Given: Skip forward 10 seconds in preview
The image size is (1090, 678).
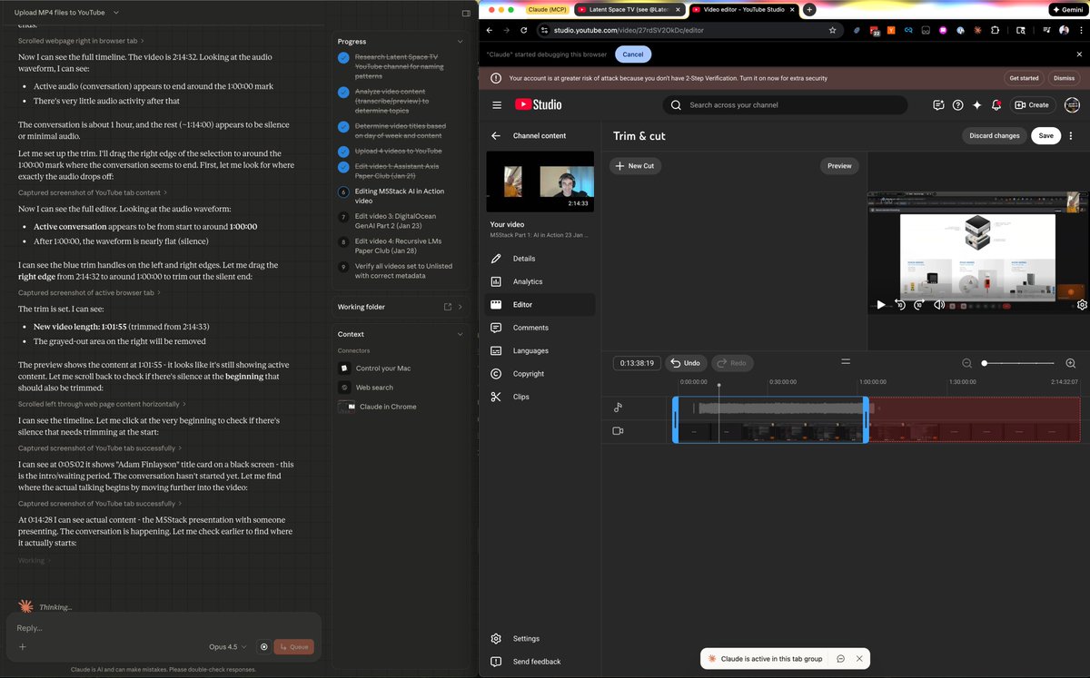Looking at the screenshot, I should click(919, 305).
